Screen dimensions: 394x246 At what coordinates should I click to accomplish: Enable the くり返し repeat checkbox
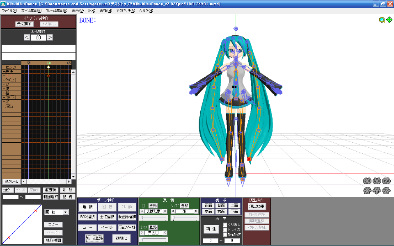click(x=225, y=224)
